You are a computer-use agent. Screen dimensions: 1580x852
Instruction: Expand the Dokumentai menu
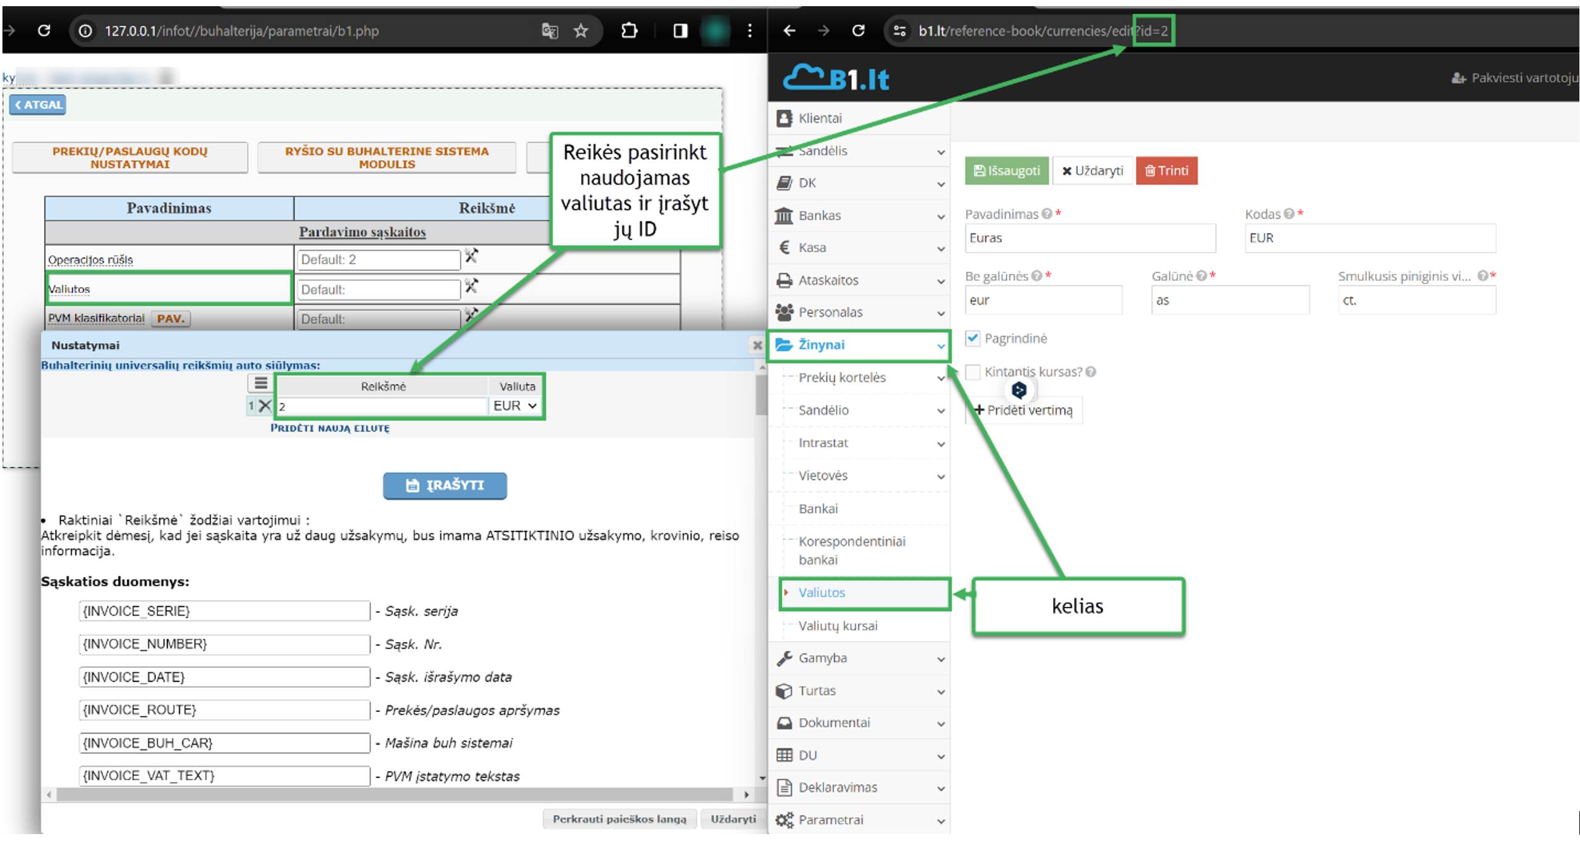click(x=859, y=722)
